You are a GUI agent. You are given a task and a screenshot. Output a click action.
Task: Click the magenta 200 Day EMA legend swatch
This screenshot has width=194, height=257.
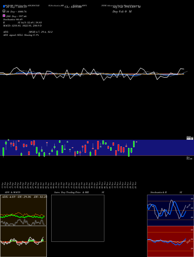tap(4, 16)
